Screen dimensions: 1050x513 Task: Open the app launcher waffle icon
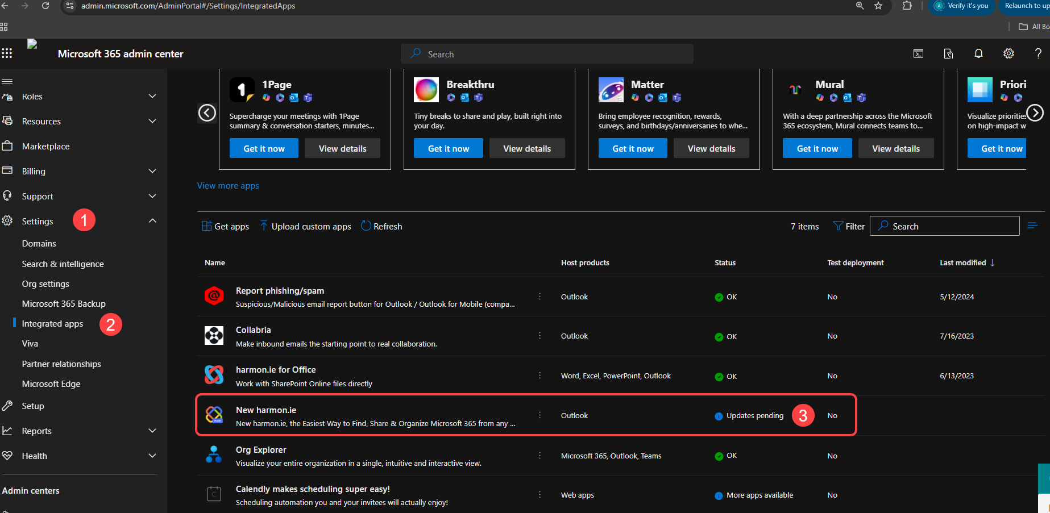click(7, 53)
